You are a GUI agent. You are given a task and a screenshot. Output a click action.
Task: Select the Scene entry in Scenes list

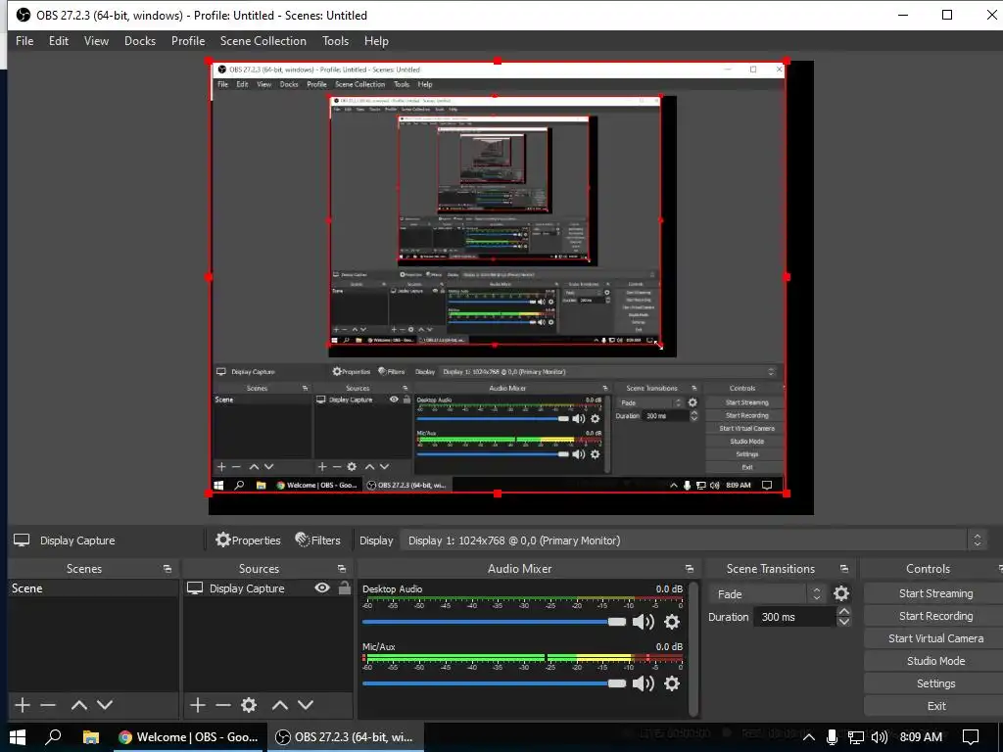click(93, 588)
